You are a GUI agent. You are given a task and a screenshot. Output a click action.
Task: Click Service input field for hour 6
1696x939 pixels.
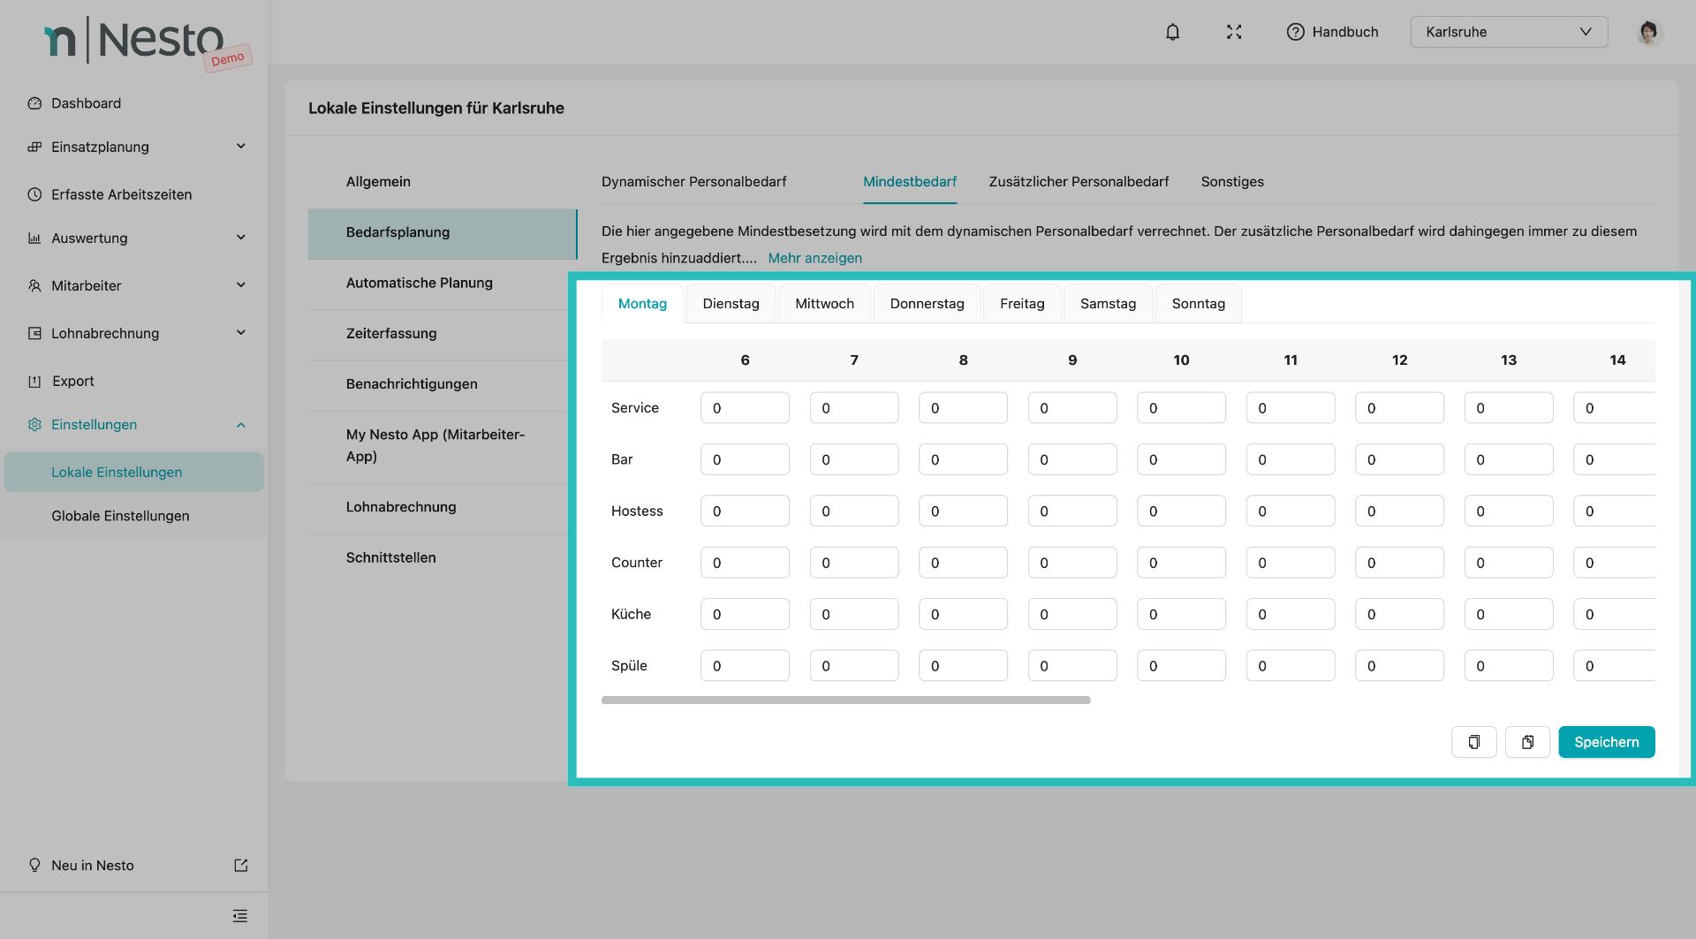click(x=745, y=408)
